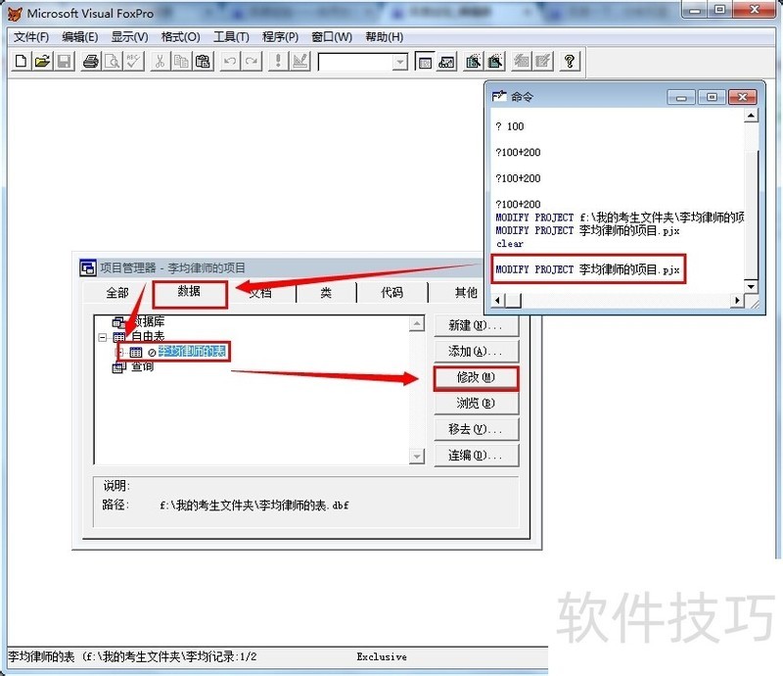The image size is (783, 676).
Task: Open the 程序(P) menu
Action: tap(280, 37)
